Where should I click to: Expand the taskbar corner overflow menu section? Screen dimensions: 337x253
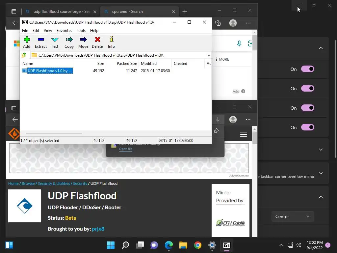[x=321, y=173]
